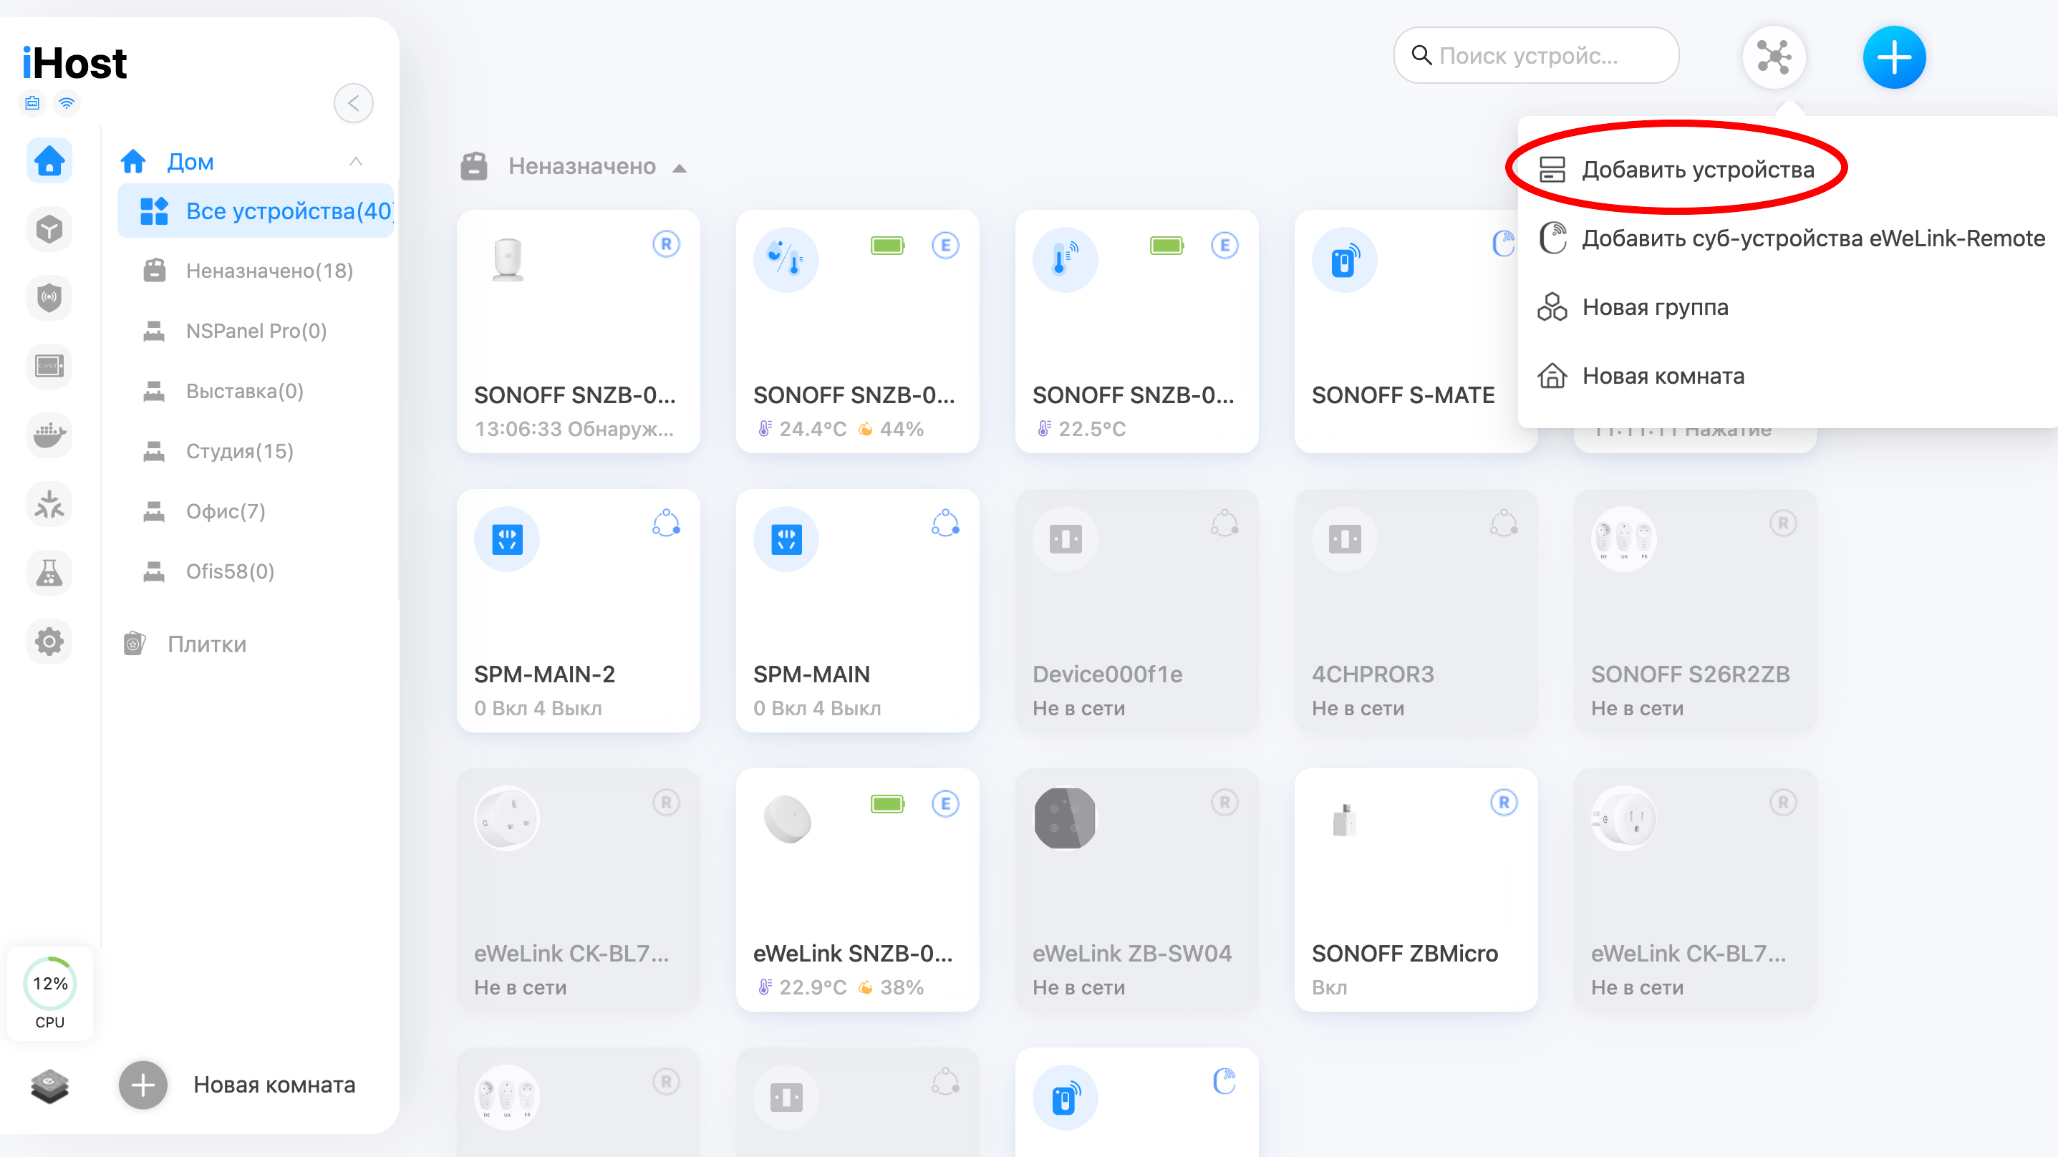This screenshot has width=2058, height=1157.
Task: Click the Zigbee network map icon
Action: tap(1774, 57)
